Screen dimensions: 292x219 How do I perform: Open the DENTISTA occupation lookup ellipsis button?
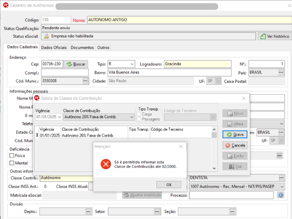[x=282, y=178]
